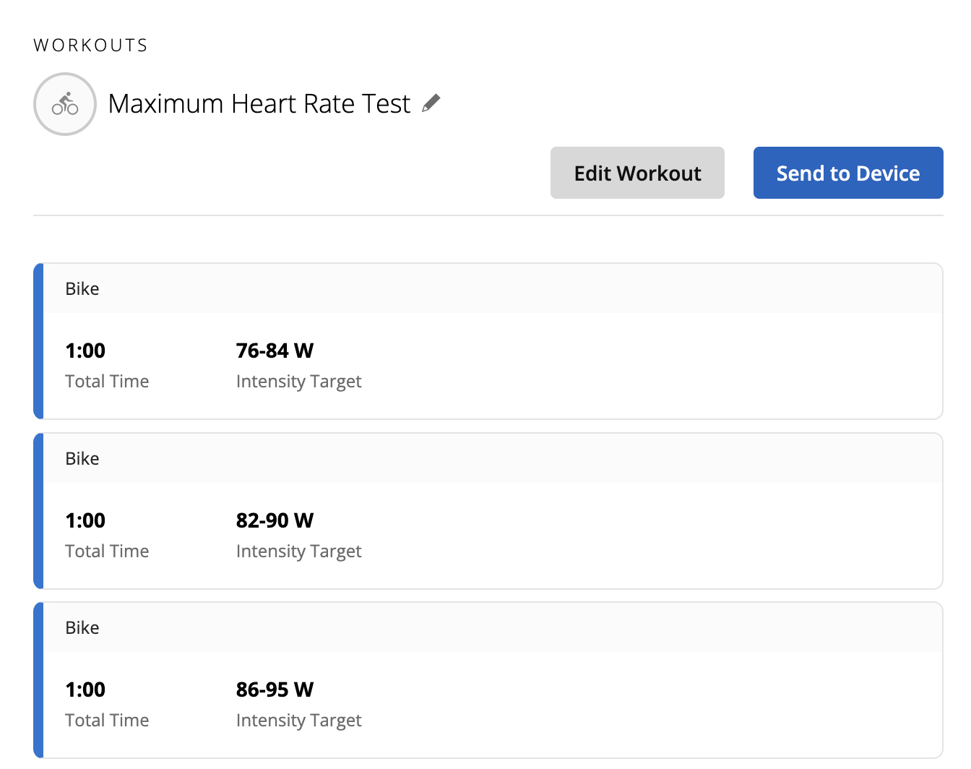The height and width of the screenshot is (769, 971).
Task: Click Intensity Target label under 82-90 W
Action: [x=298, y=551]
